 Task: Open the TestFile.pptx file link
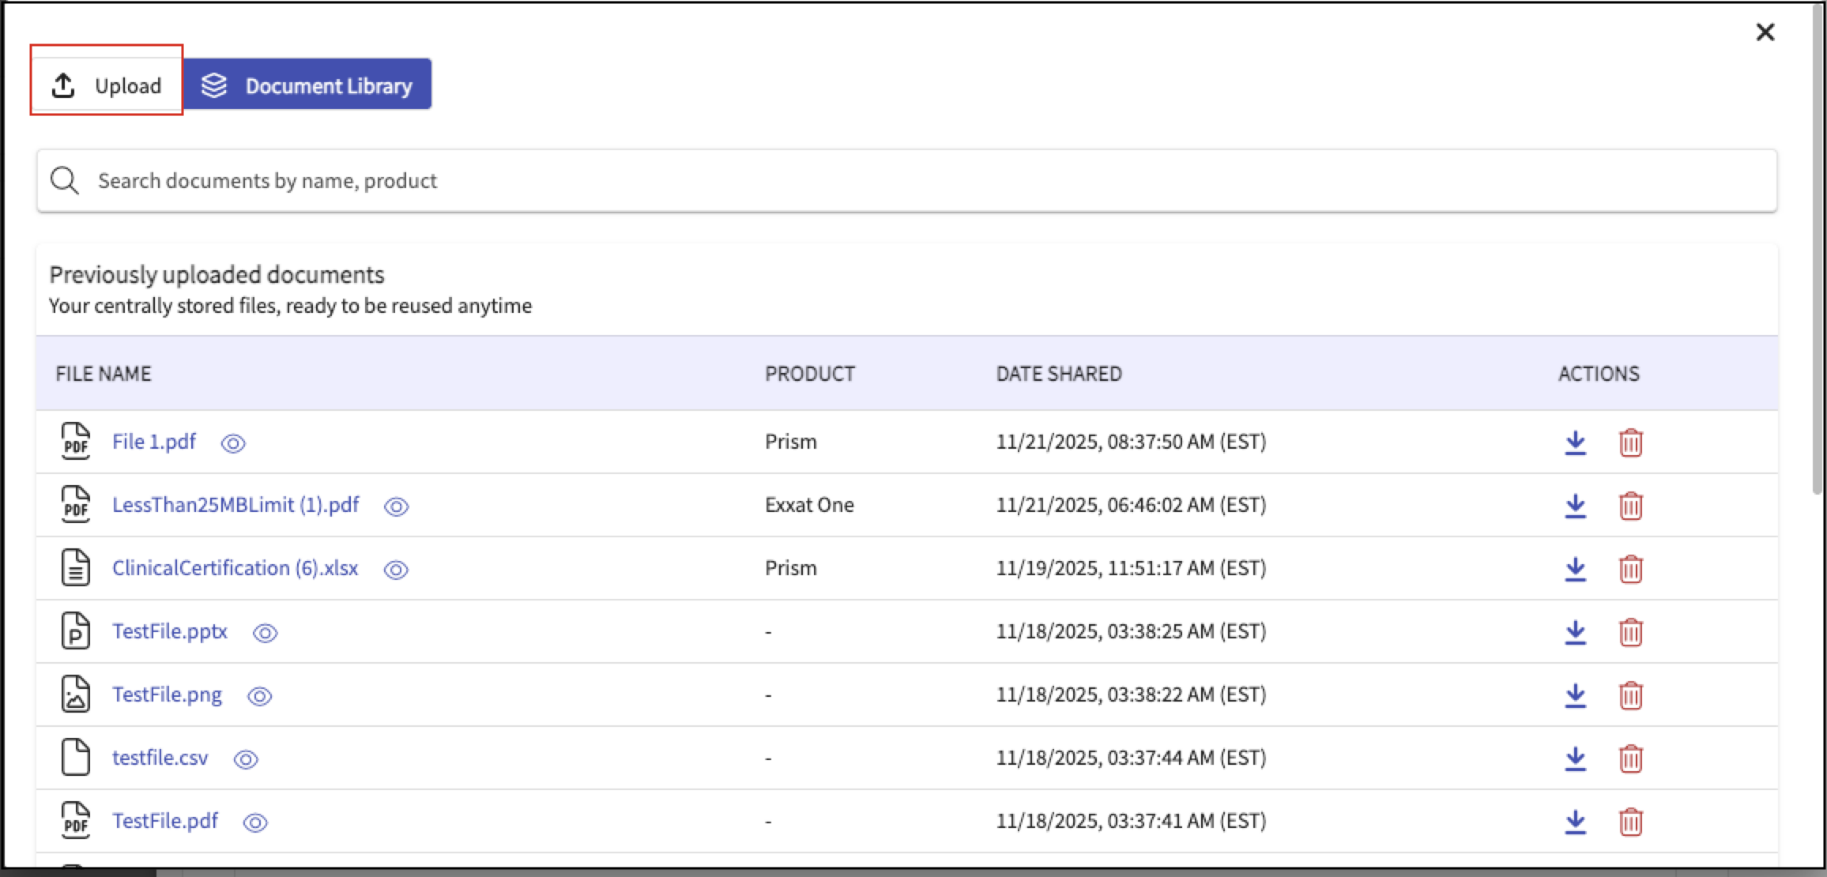click(170, 631)
